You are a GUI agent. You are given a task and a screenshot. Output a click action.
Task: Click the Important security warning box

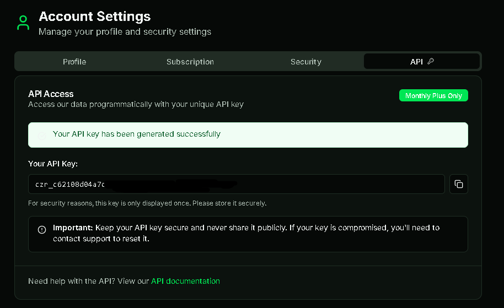click(x=248, y=234)
